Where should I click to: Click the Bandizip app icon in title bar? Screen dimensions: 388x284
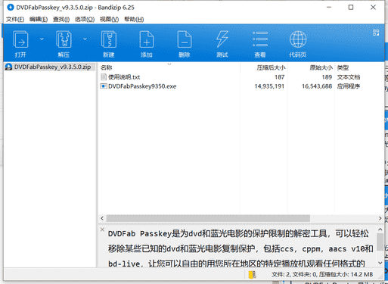coord(11,8)
